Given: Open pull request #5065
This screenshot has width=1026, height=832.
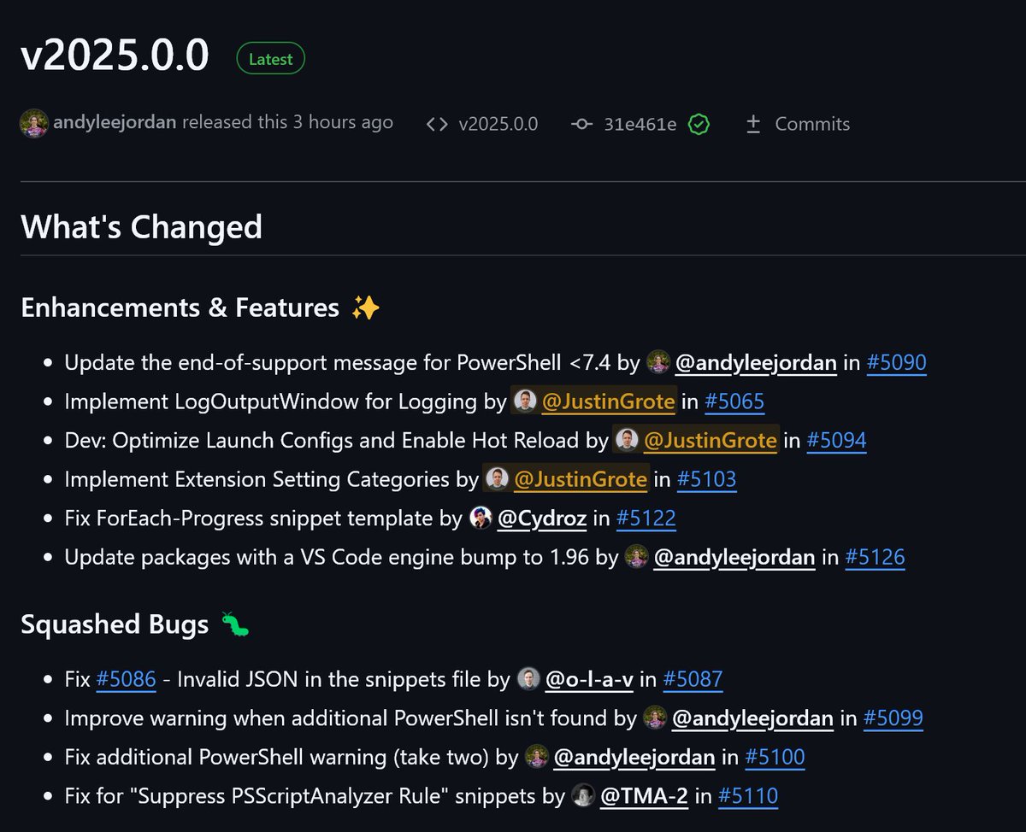Looking at the screenshot, I should (734, 402).
